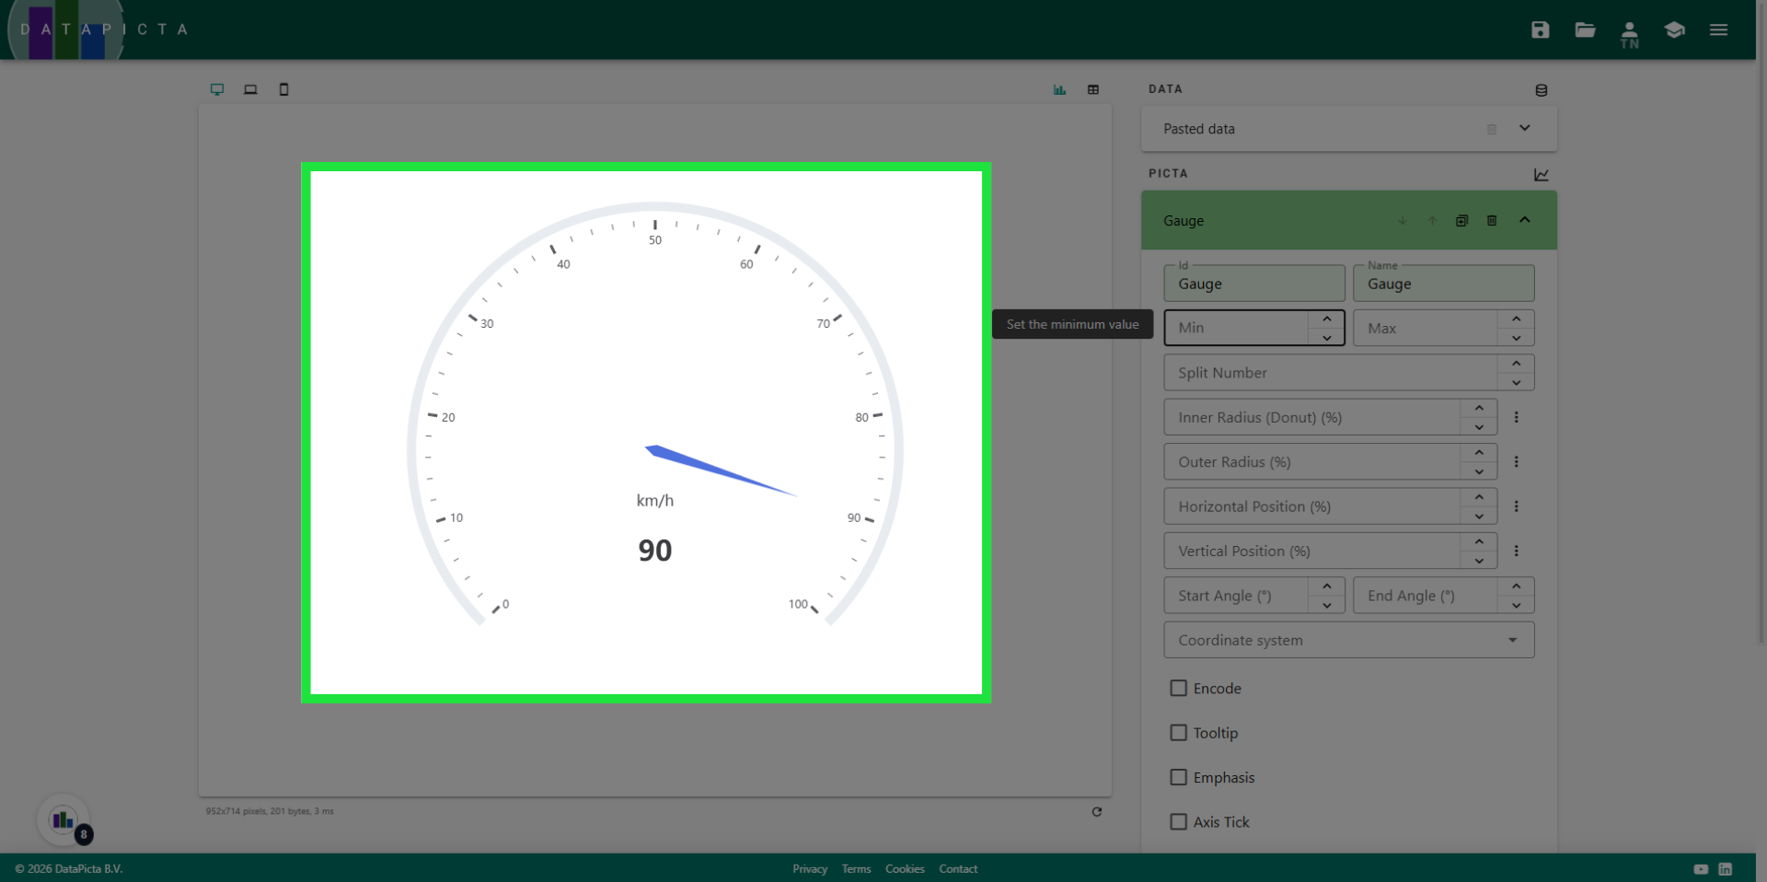Duplicate the Gauge picta

click(x=1461, y=220)
